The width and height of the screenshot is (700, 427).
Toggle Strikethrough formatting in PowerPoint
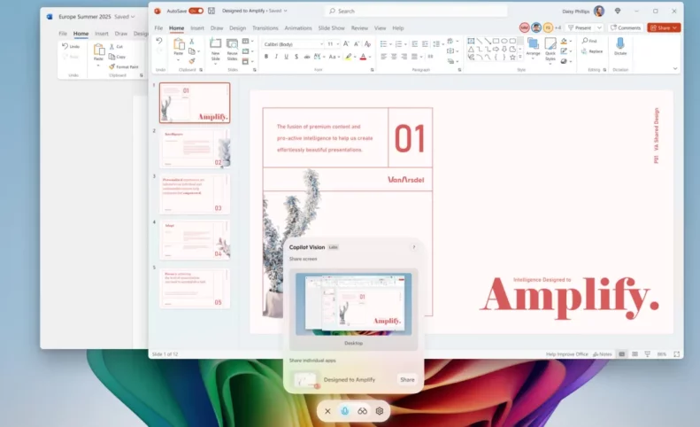[307, 57]
